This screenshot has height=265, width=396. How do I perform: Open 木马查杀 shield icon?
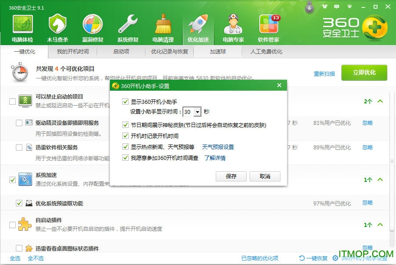pos(58,24)
